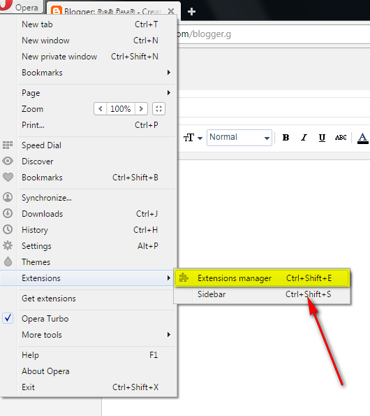This screenshot has width=370, height=416.
Task: Click the Extensions manager puzzle icon
Action: [184, 278]
